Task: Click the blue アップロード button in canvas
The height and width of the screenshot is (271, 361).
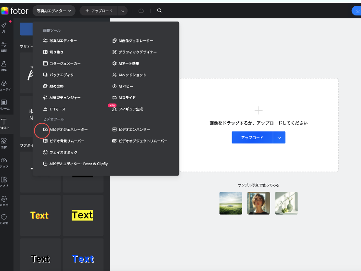Action: [x=252, y=138]
